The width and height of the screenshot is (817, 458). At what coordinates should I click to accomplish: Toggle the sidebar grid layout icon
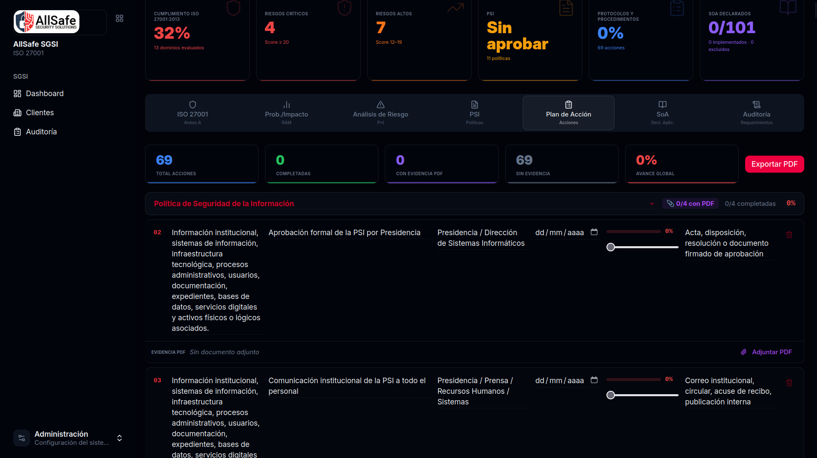tap(120, 18)
